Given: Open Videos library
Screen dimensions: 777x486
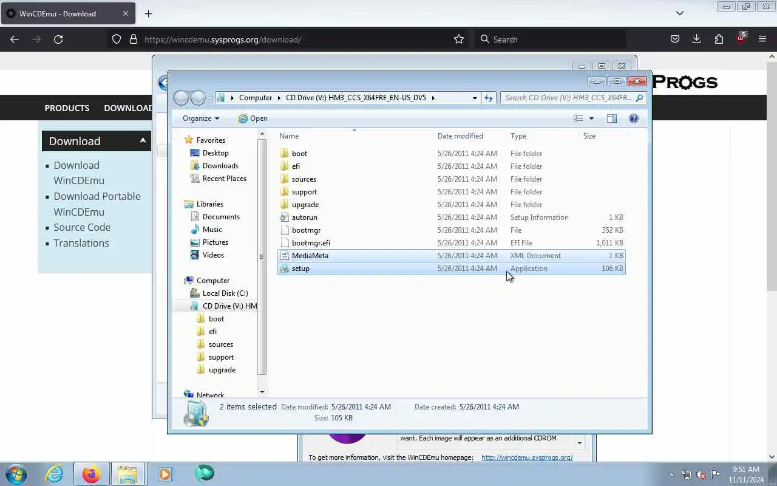Looking at the screenshot, I should pyautogui.click(x=213, y=255).
